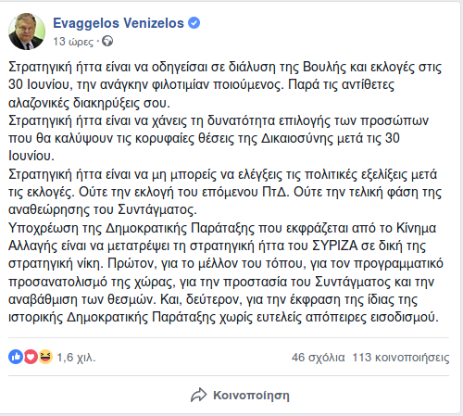Click the abbreviation 'ΠτΔ' in the post
The width and height of the screenshot is (463, 416).
(275, 192)
